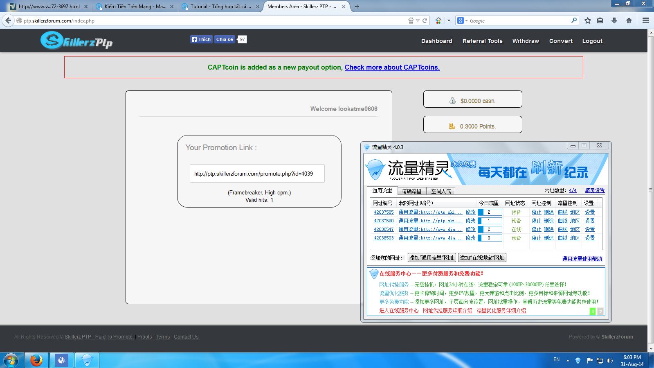Open 曲线 chart for site 42037585
Image resolution: width=654 pixels, height=368 pixels.
coord(563,212)
